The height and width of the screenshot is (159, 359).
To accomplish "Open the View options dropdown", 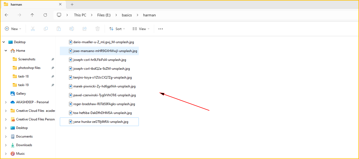I will [x=141, y=29].
